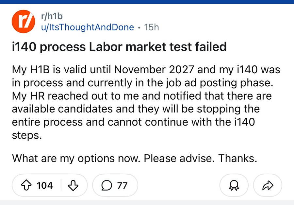The height and width of the screenshot is (205, 294).
Task: Open comments via the speech bubble icon
Action: click(106, 185)
